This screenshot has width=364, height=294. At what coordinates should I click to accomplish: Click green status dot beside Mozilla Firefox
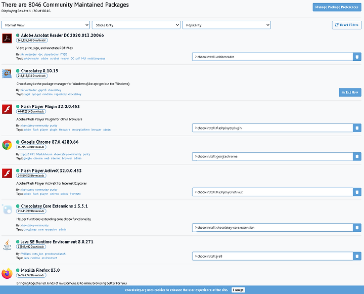18,270
